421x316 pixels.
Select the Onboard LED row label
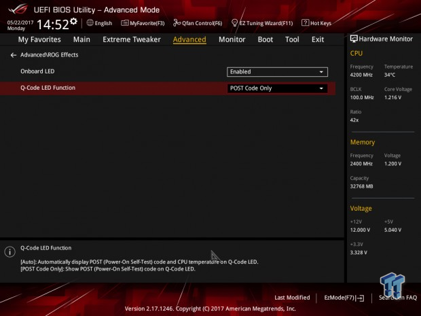(37, 71)
